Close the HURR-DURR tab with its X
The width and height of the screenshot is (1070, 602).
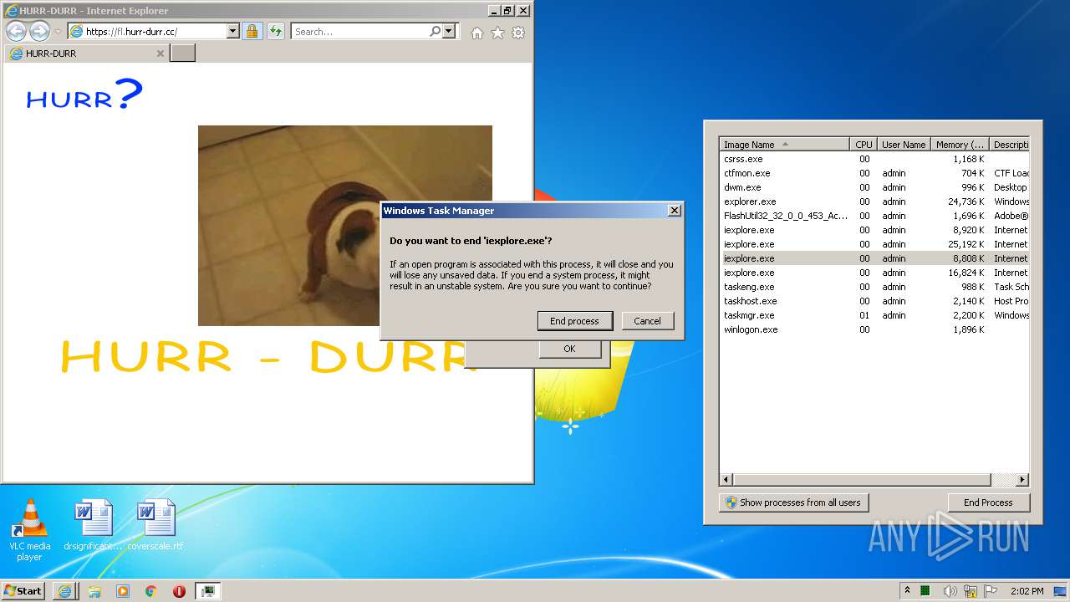click(x=160, y=54)
